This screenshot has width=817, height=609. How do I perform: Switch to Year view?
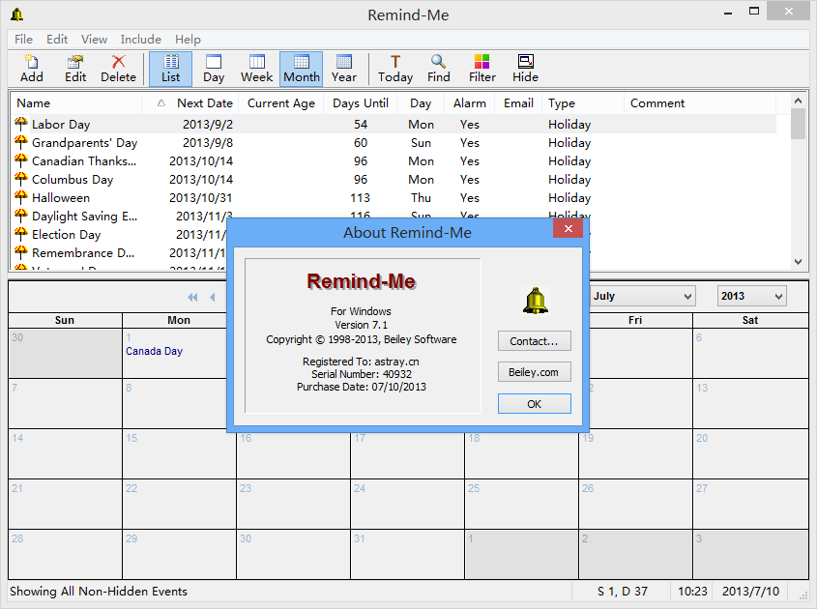pos(344,69)
